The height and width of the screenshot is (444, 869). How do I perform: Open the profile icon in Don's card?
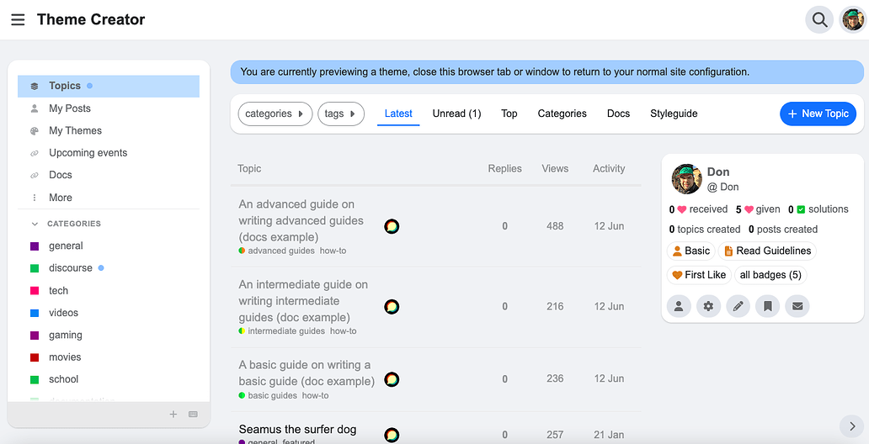click(679, 307)
